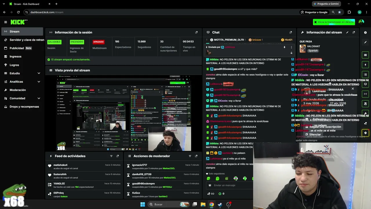Select the KuGux suspension entry
The width and height of the screenshot is (371, 209).
(x=163, y=194)
